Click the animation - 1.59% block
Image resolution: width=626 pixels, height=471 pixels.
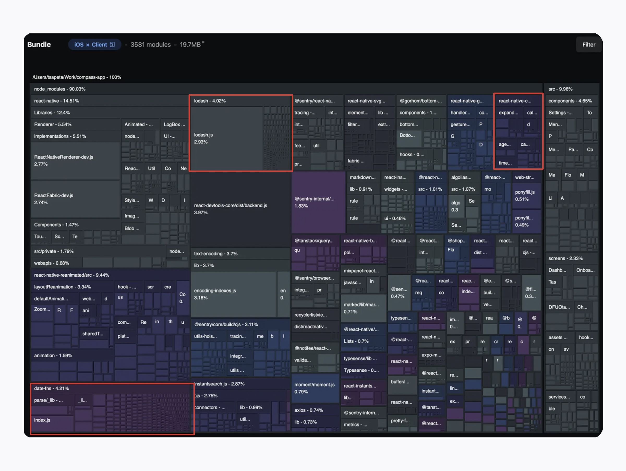coord(73,355)
